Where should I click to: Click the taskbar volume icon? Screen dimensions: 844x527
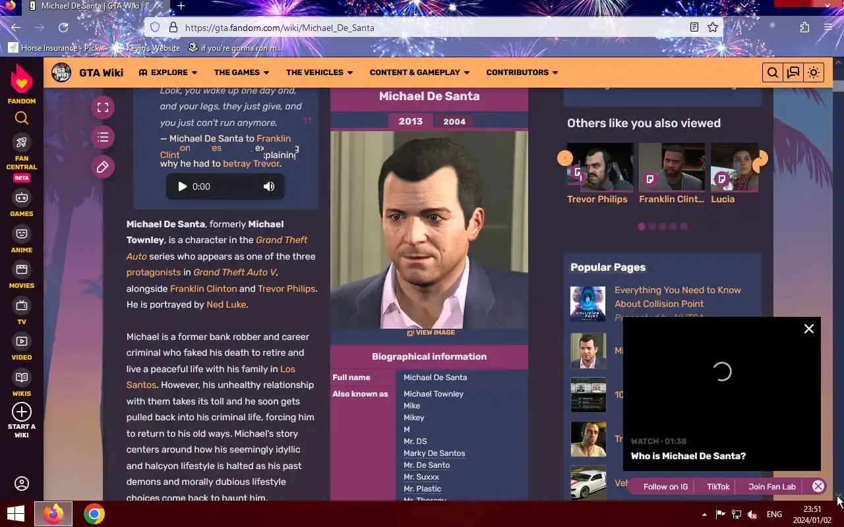(x=752, y=514)
